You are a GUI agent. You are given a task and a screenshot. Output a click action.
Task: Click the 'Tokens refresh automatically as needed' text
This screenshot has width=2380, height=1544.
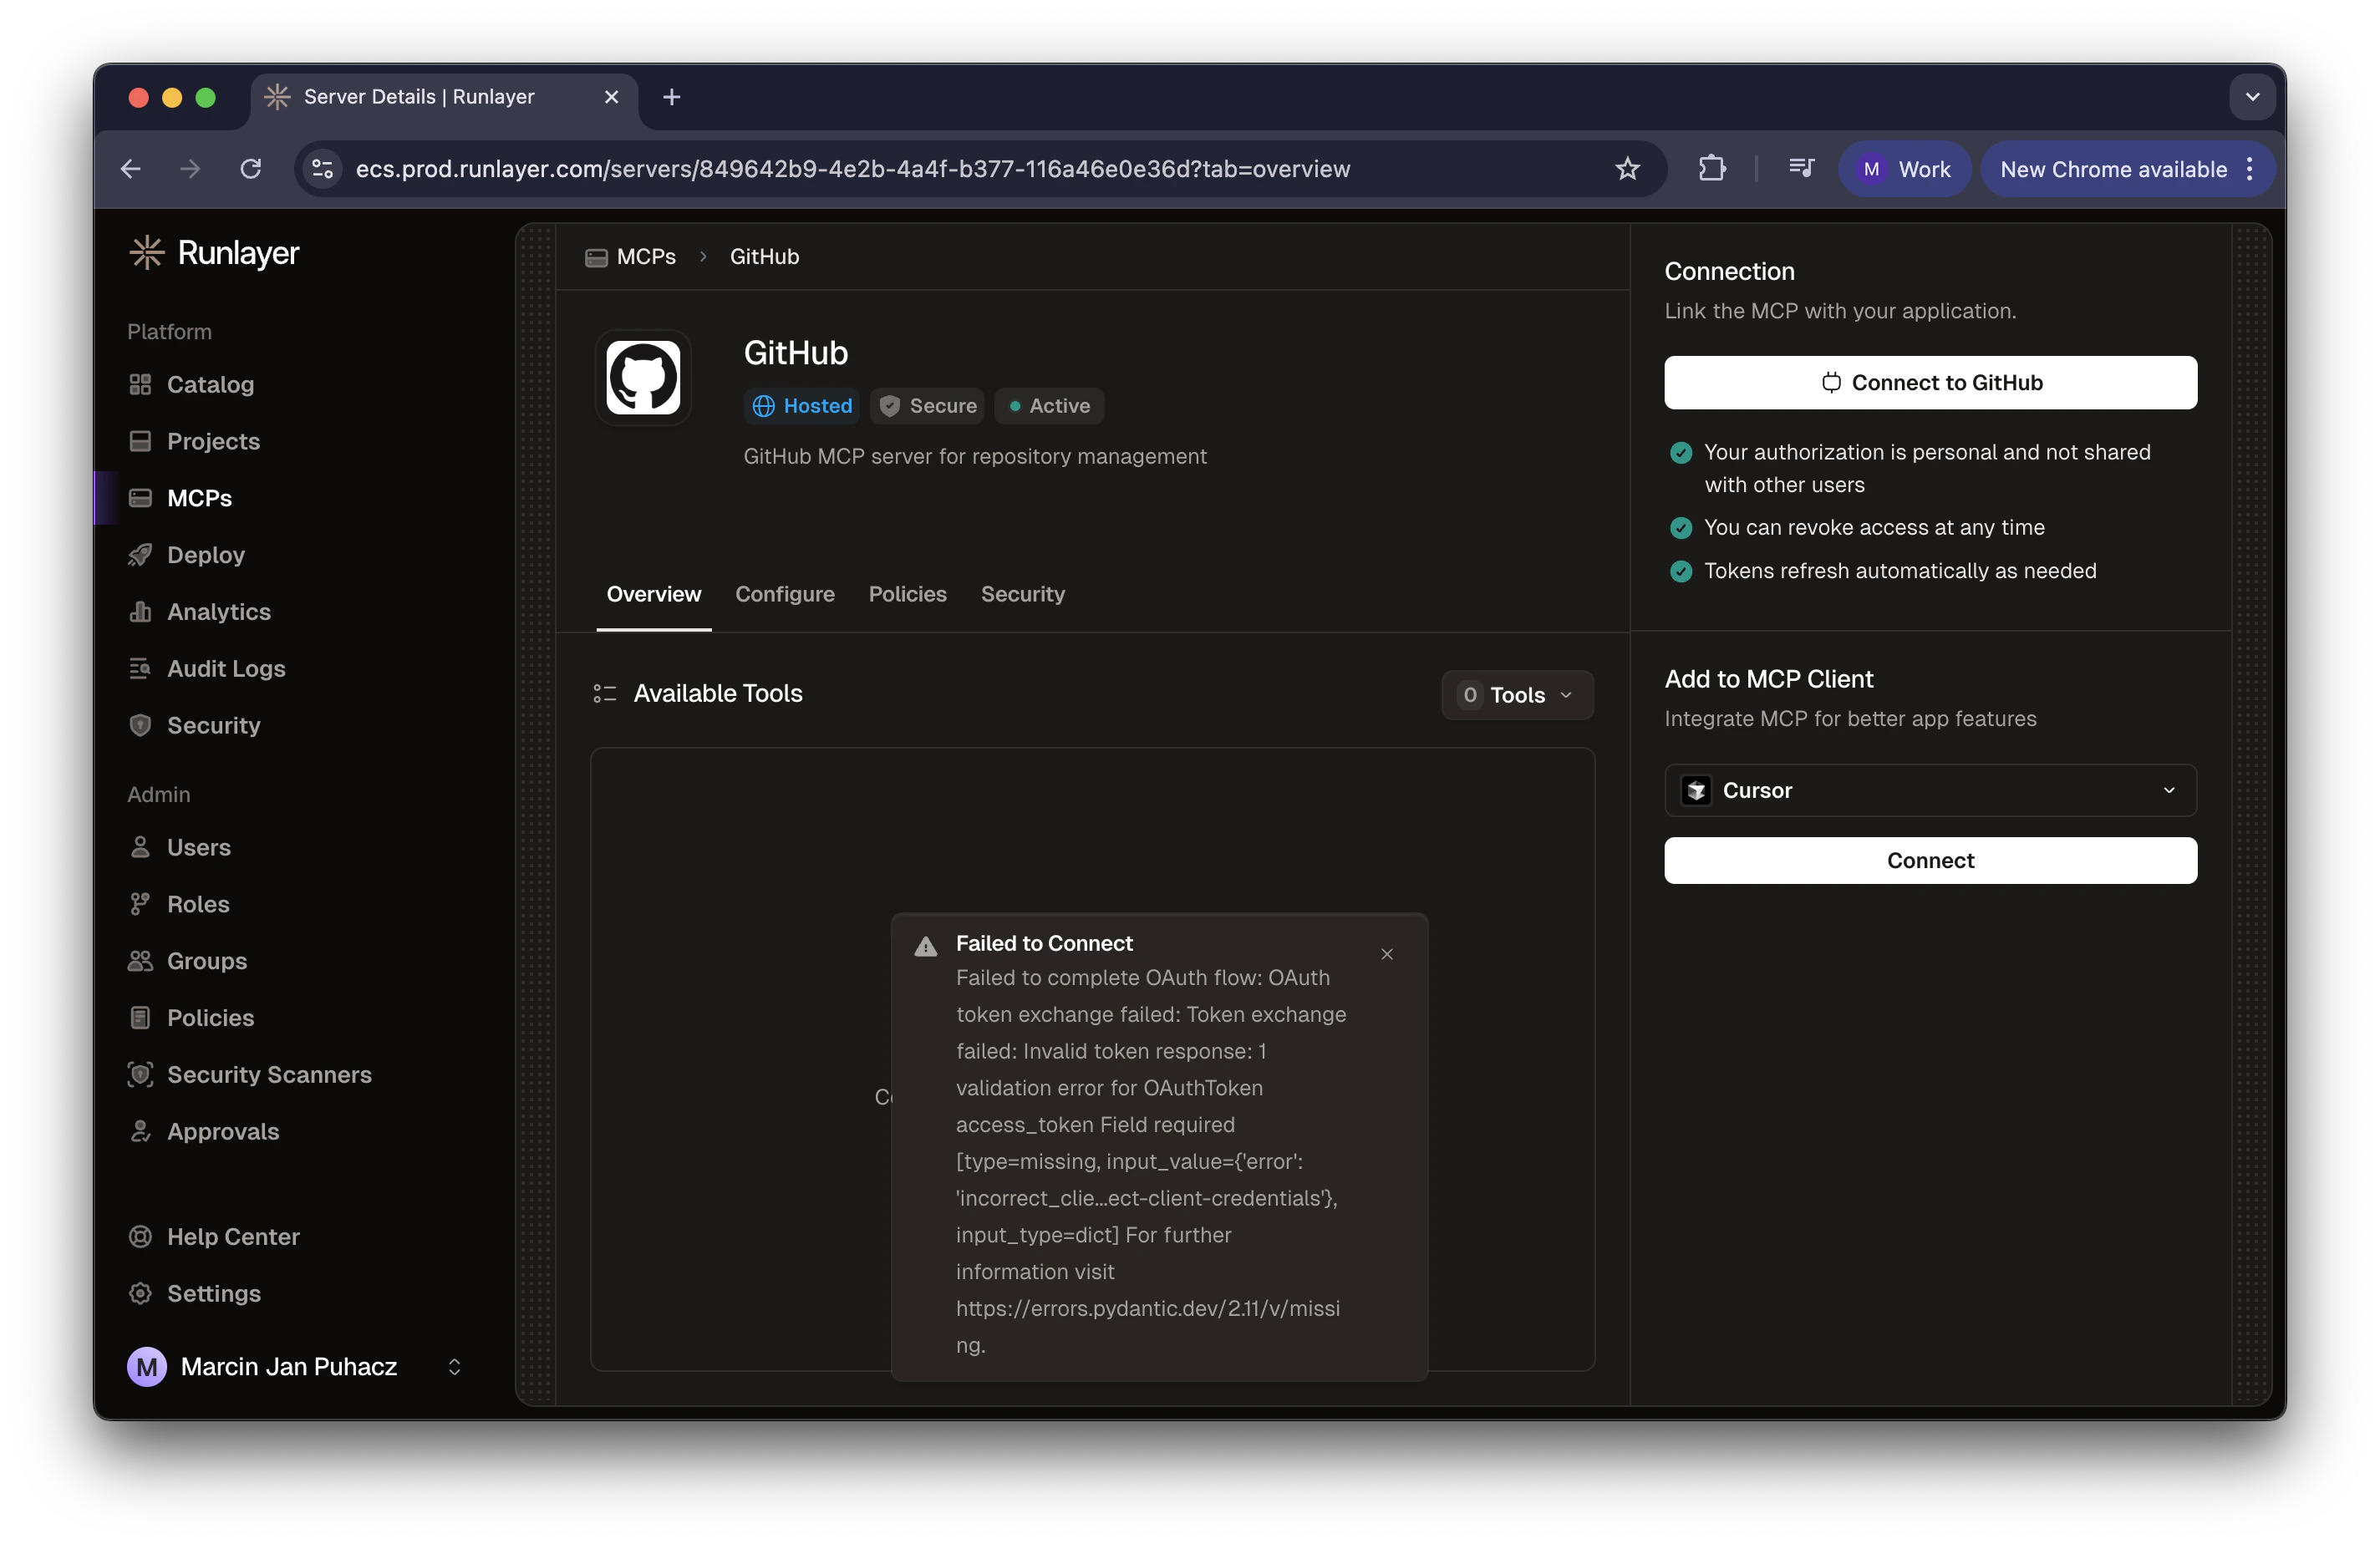point(1900,570)
